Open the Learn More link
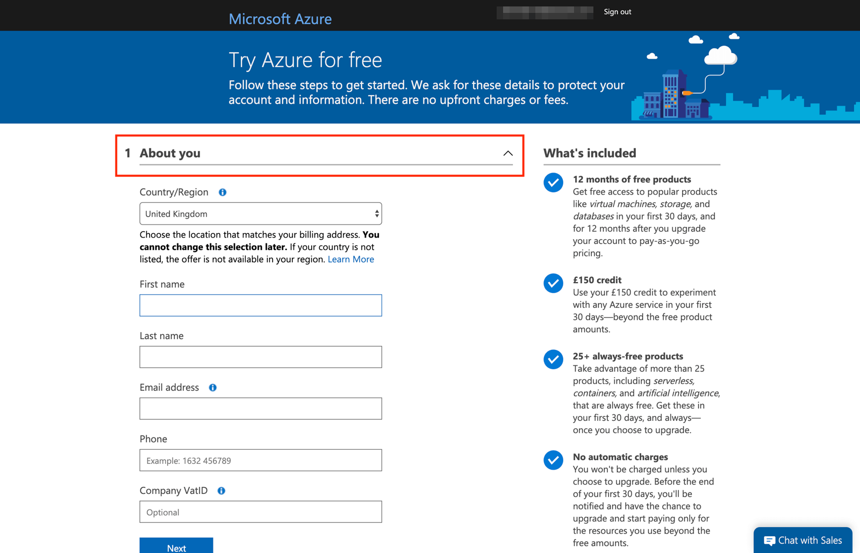Screen dimensions: 860x553 [x=350, y=259]
